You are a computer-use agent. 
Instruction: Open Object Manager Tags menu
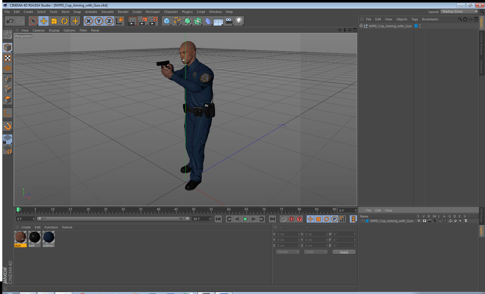[414, 19]
